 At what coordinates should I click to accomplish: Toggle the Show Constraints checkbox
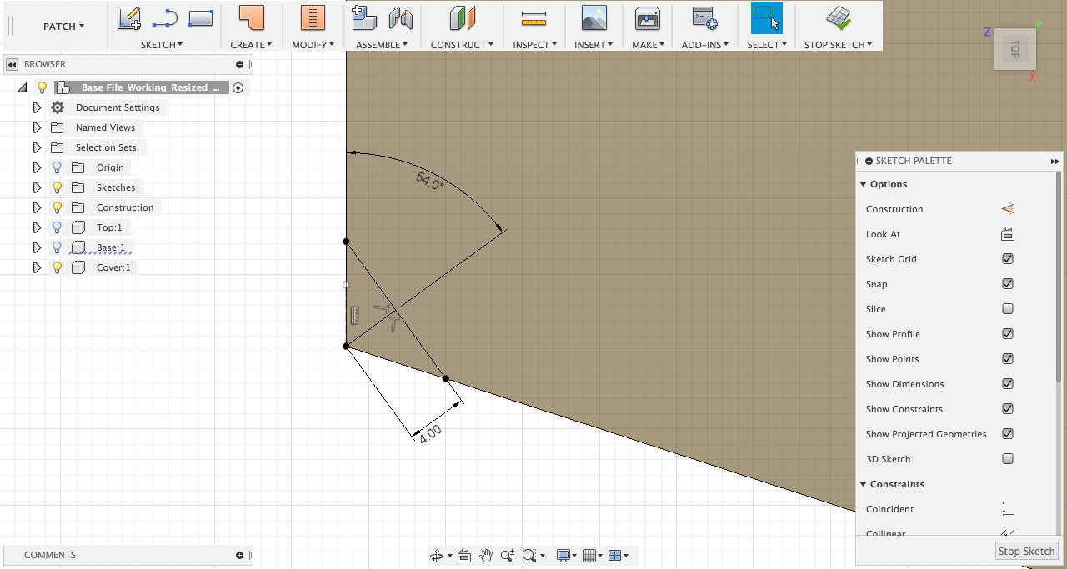[x=1008, y=409]
